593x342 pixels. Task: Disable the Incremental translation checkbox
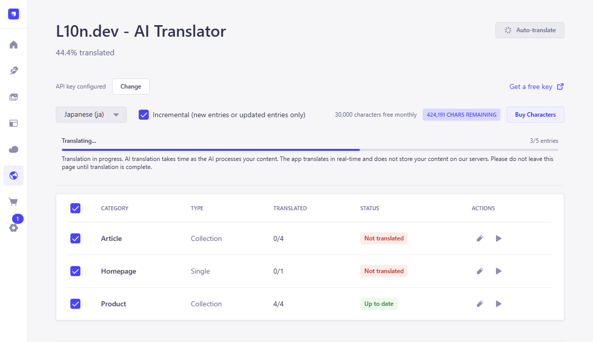(x=144, y=115)
